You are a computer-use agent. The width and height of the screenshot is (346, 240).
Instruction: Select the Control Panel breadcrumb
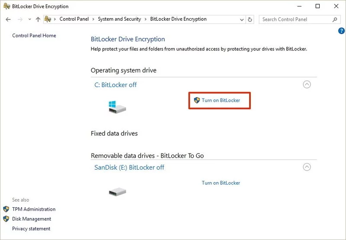point(74,19)
